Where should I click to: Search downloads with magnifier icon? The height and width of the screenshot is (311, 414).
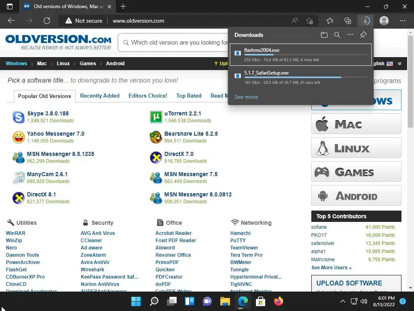point(337,35)
